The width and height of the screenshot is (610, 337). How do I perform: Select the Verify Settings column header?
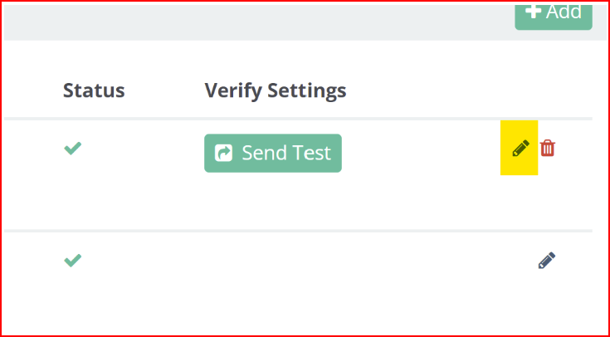[x=276, y=91]
